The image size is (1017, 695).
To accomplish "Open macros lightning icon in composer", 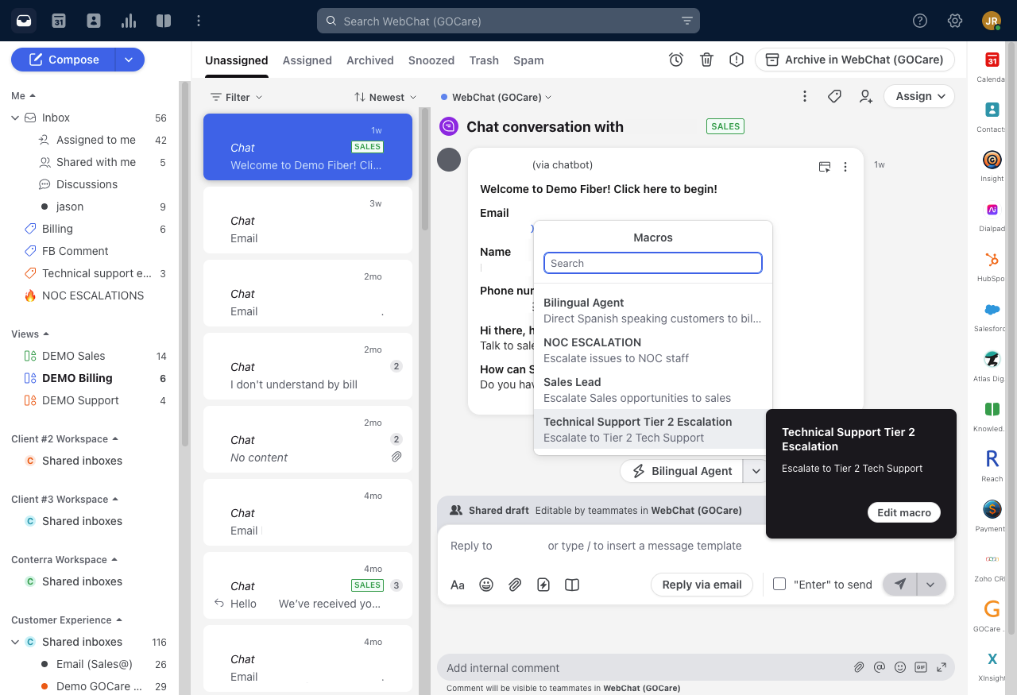I will click(543, 585).
